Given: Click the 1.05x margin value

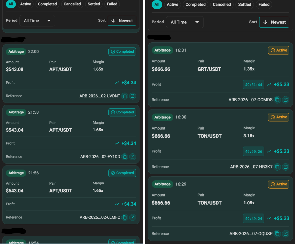Looking at the screenshot, I should coord(249,203).
